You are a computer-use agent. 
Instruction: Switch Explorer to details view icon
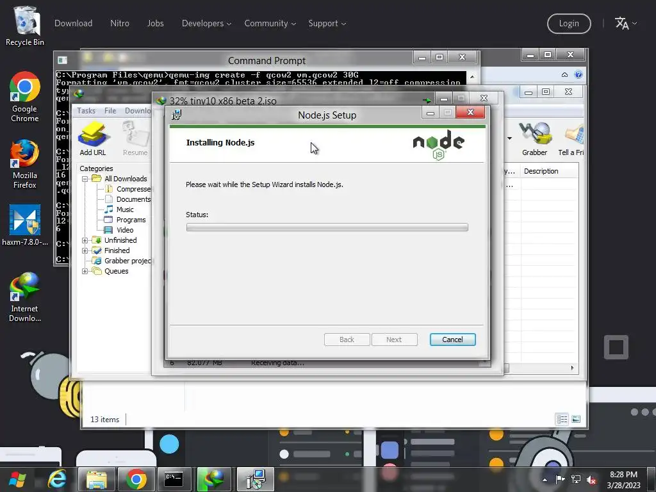pyautogui.click(x=562, y=419)
